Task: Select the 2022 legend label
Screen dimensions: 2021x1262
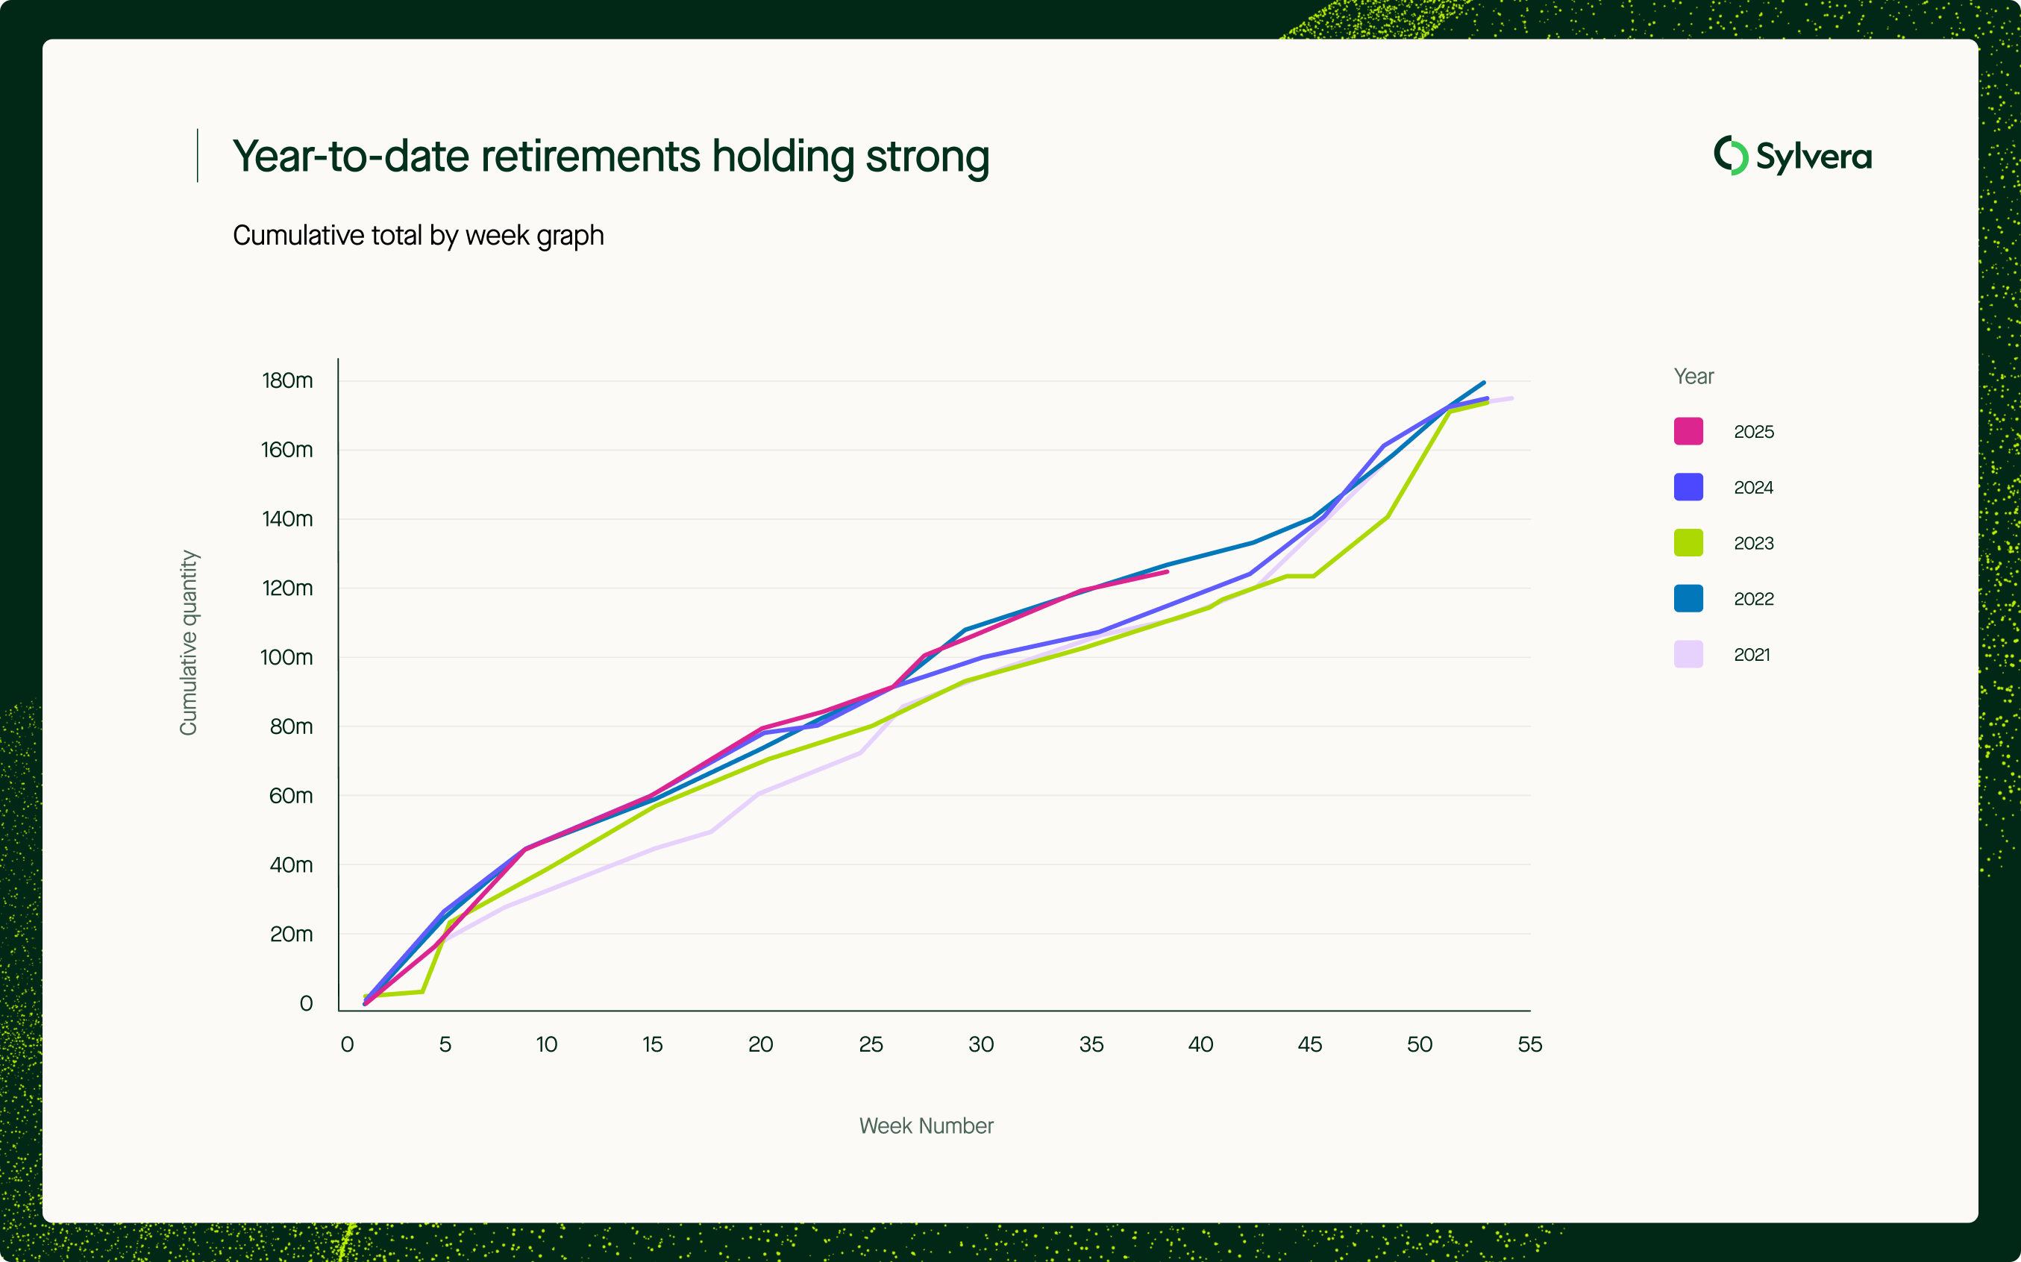Action: point(1753,598)
